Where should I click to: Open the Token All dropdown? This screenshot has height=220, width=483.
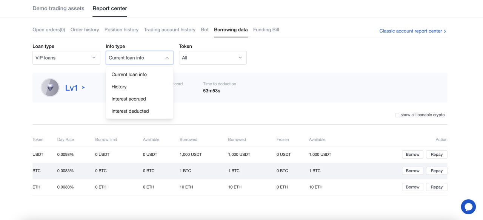point(213,58)
